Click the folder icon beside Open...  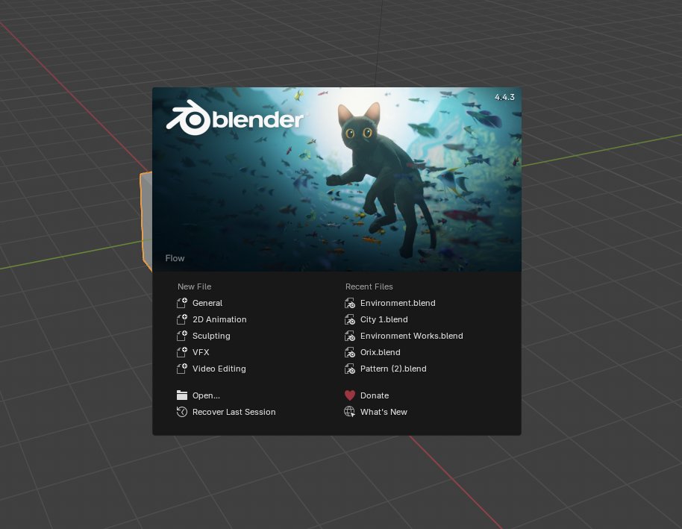181,395
